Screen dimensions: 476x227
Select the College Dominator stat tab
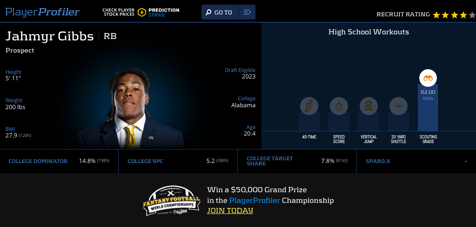click(59, 161)
